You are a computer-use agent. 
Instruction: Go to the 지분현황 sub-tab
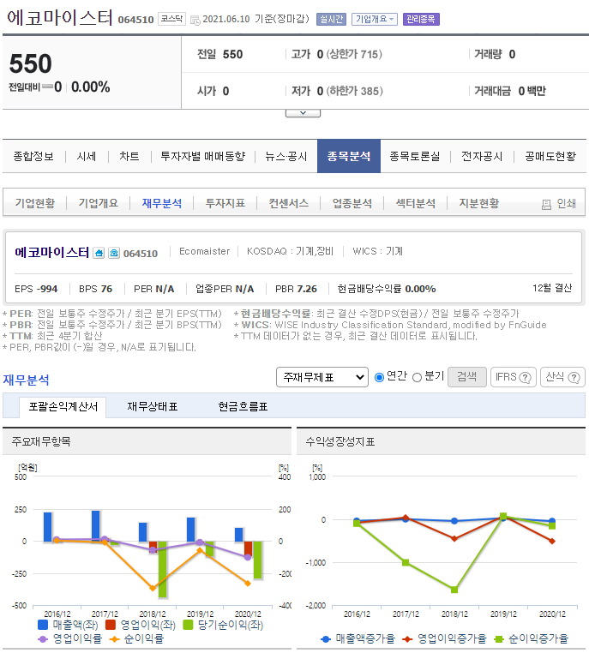coord(479,203)
